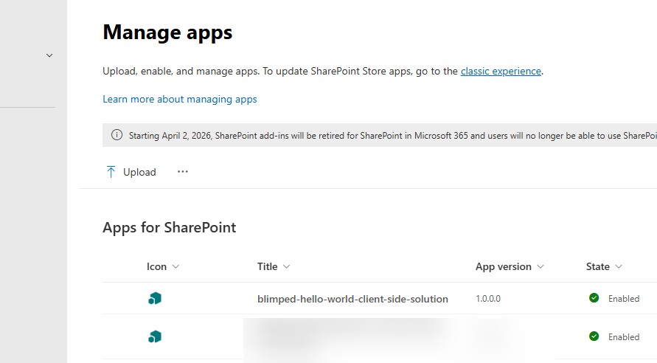Open the Title column sort dropdown
This screenshot has width=657, height=363.
286,266
